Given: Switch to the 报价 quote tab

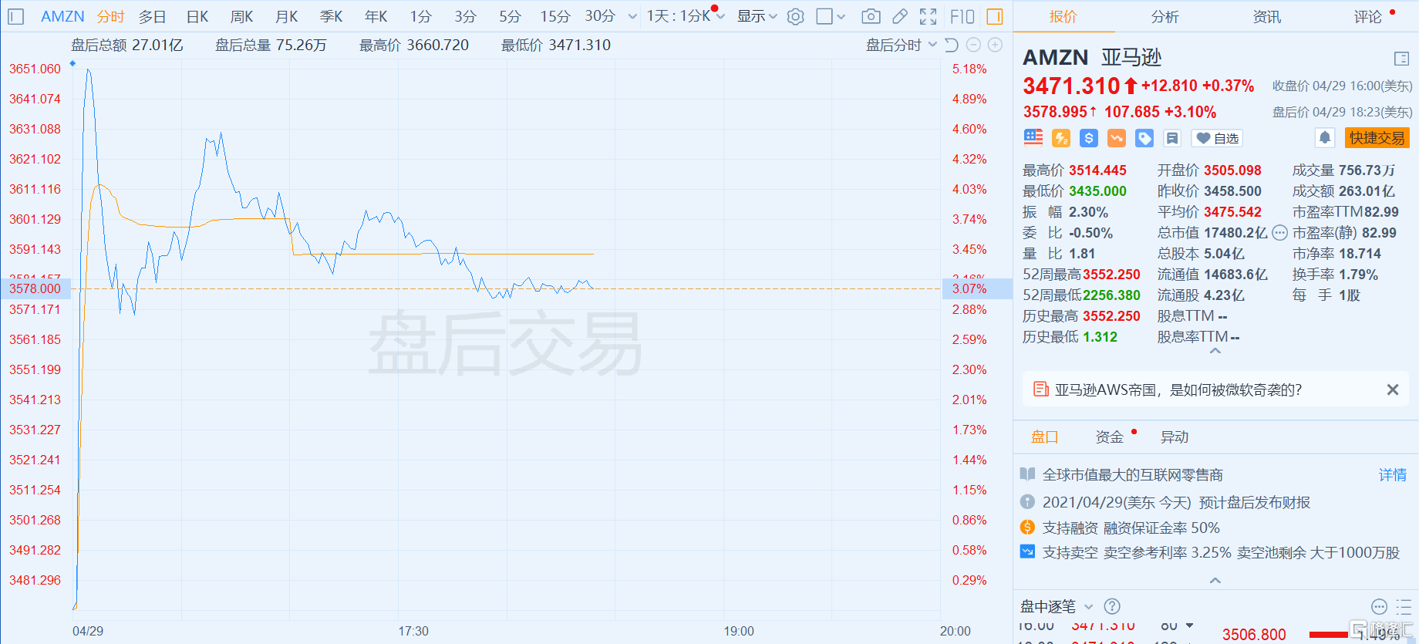Looking at the screenshot, I should click(1063, 16).
